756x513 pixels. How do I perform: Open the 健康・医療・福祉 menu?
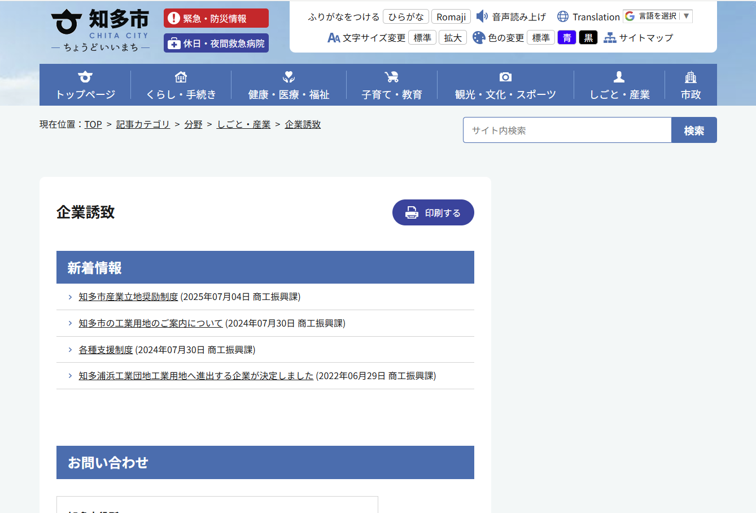[x=289, y=85]
